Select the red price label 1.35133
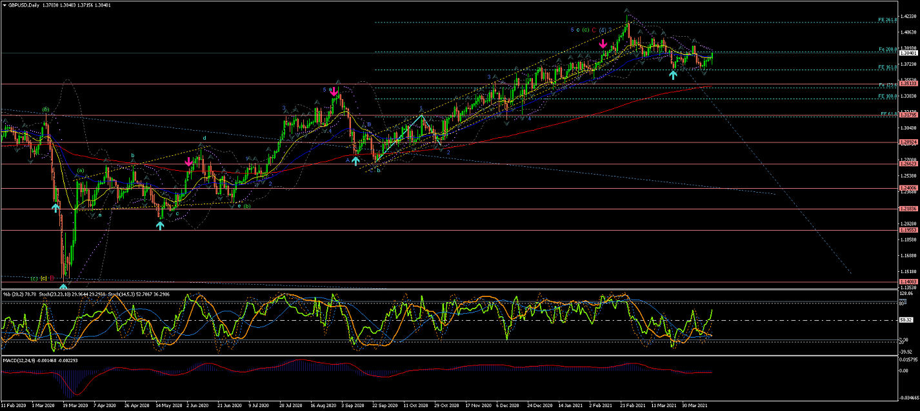The height and width of the screenshot is (411, 920). click(x=908, y=84)
